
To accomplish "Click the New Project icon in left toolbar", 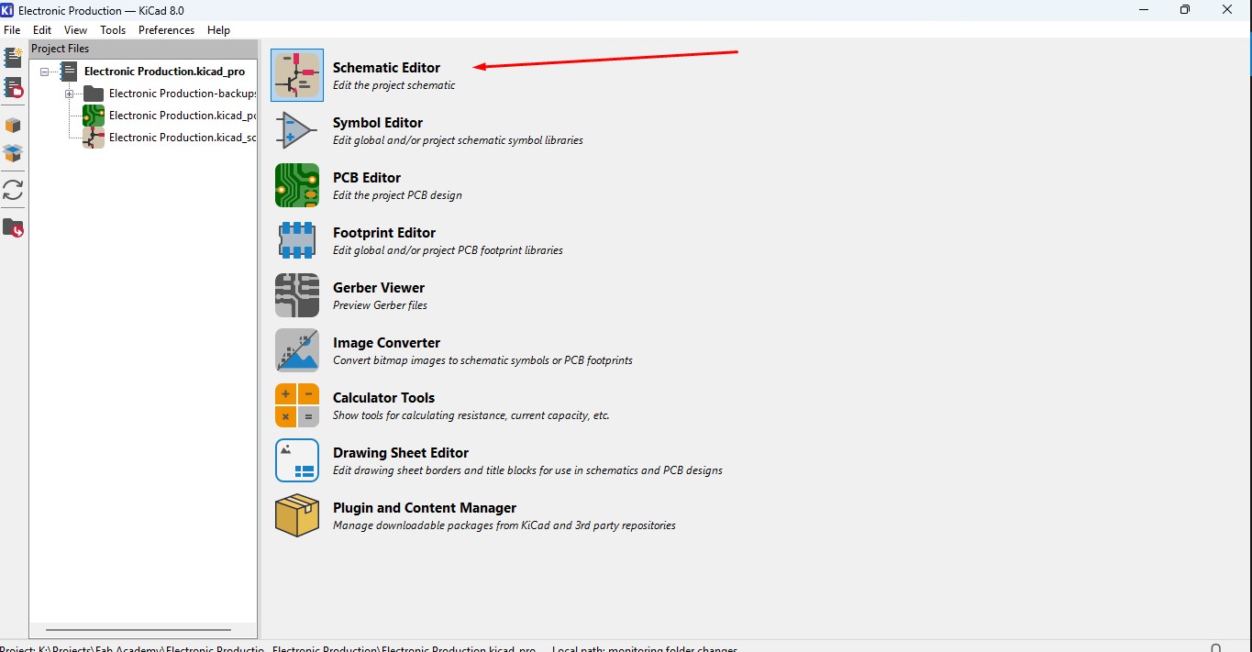I will (x=13, y=58).
